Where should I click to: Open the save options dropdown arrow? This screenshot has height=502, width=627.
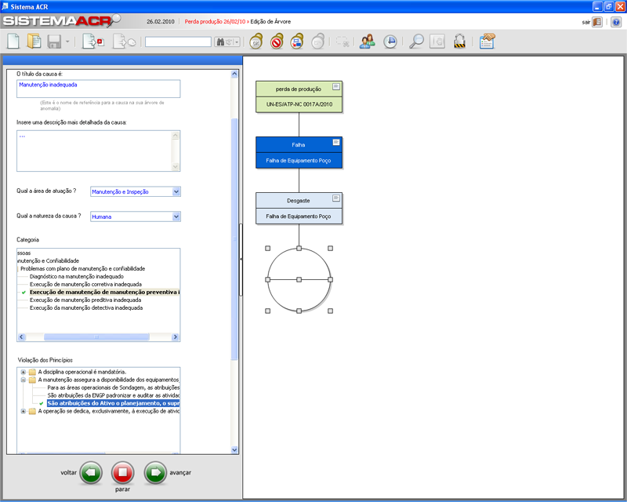click(x=67, y=42)
